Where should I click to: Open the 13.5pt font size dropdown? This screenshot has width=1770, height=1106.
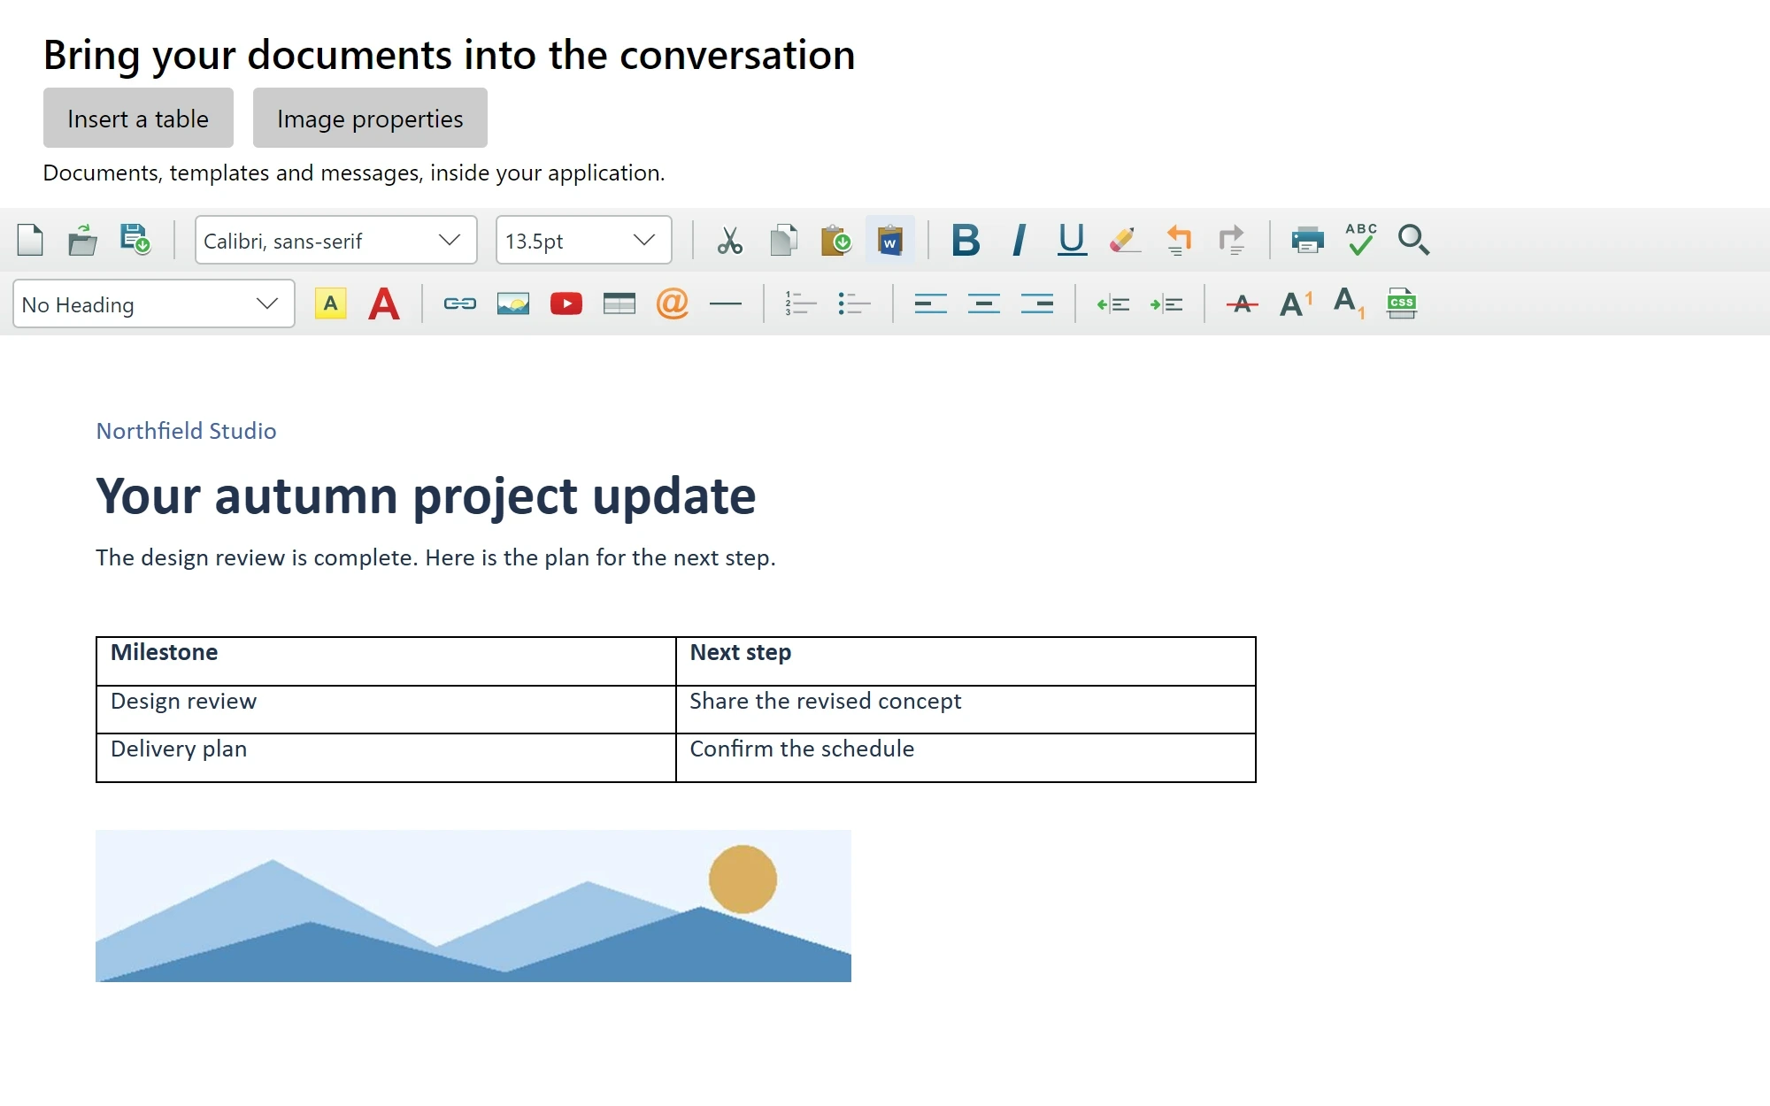coord(584,240)
